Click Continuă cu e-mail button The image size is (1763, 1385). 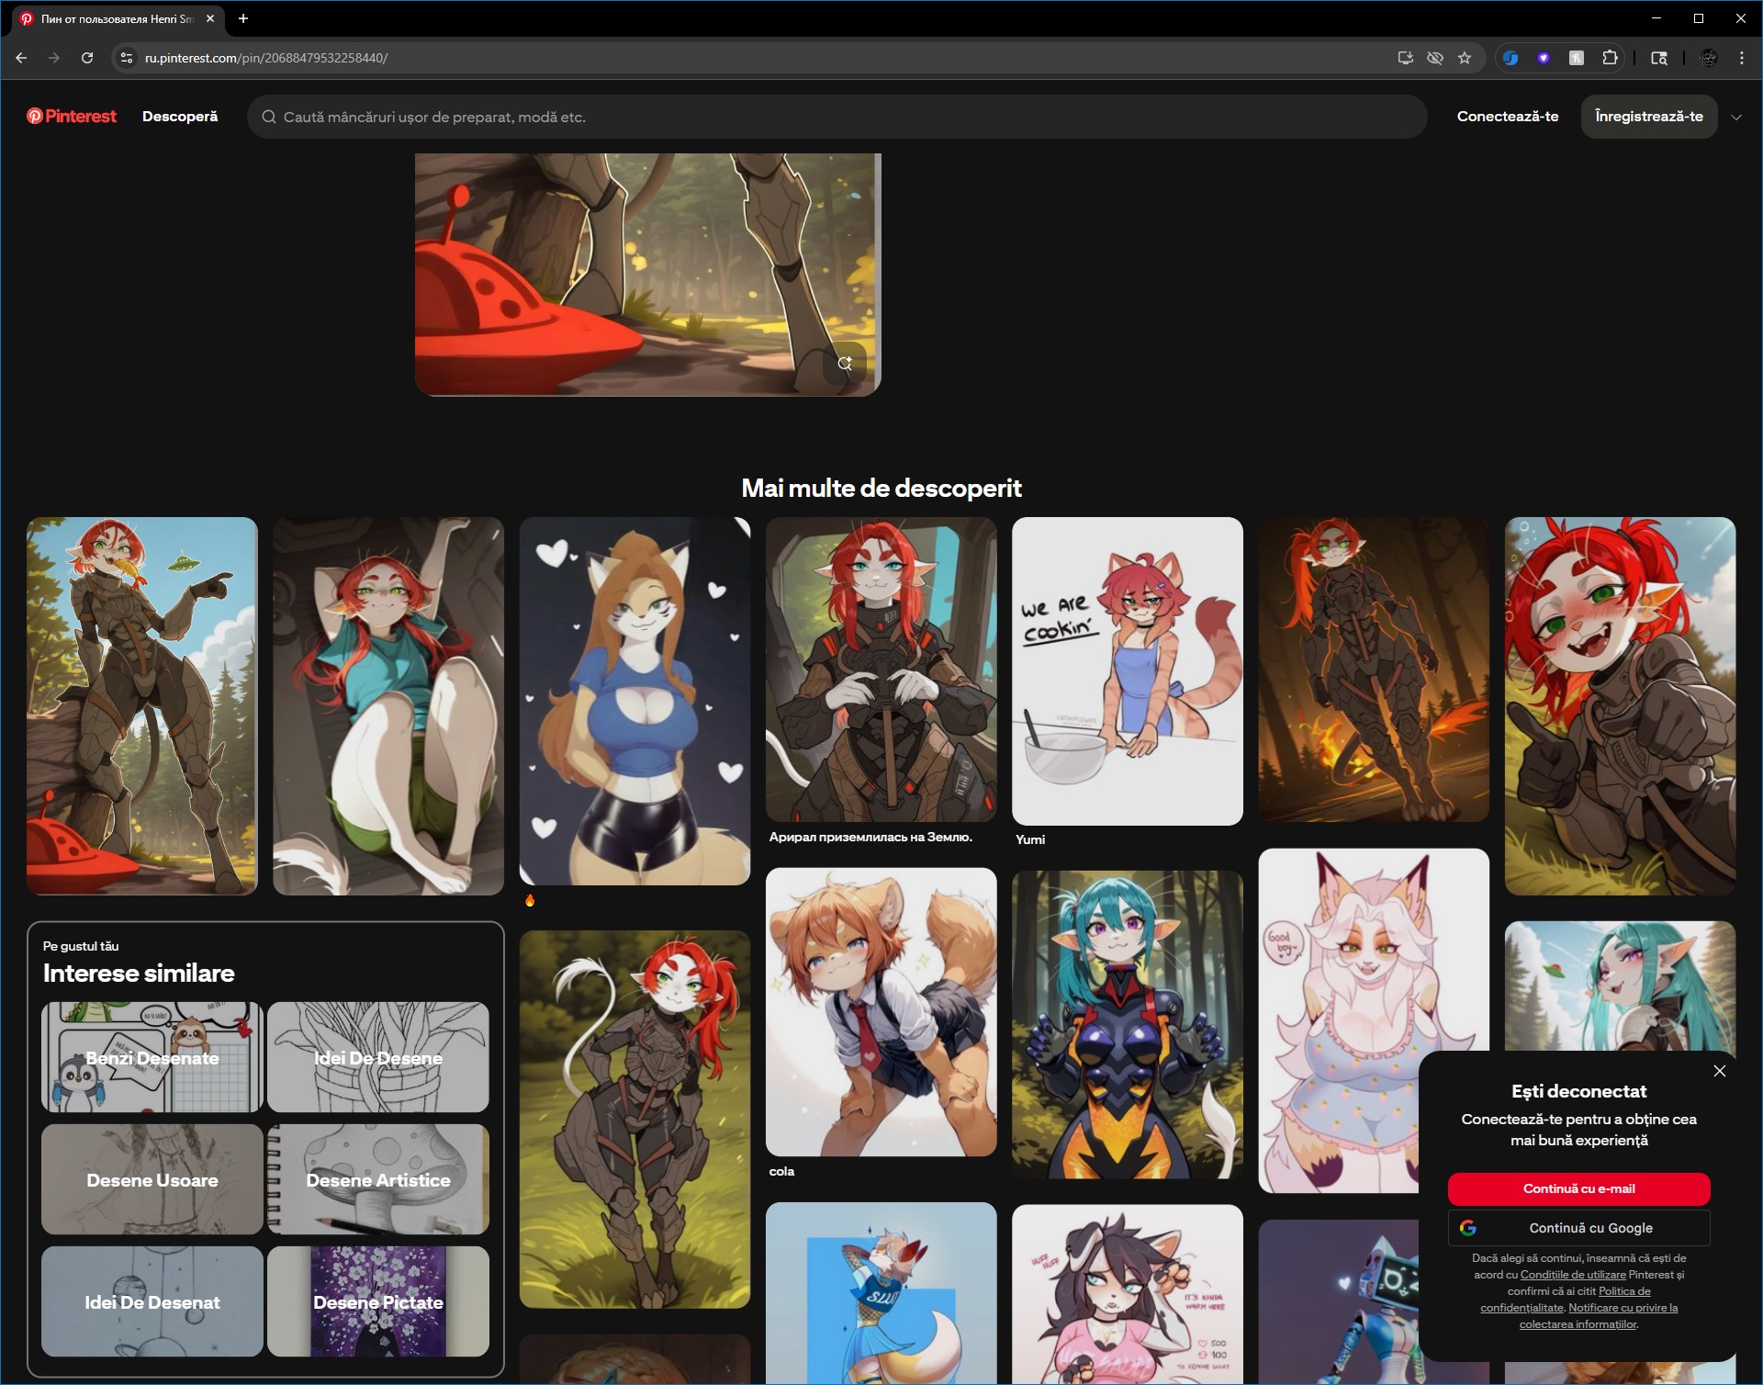coord(1578,1188)
